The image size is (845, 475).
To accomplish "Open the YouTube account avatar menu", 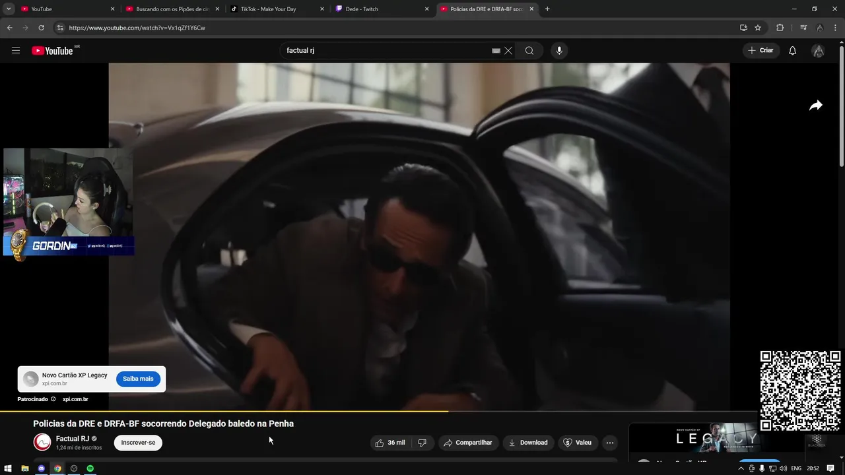I will [818, 51].
